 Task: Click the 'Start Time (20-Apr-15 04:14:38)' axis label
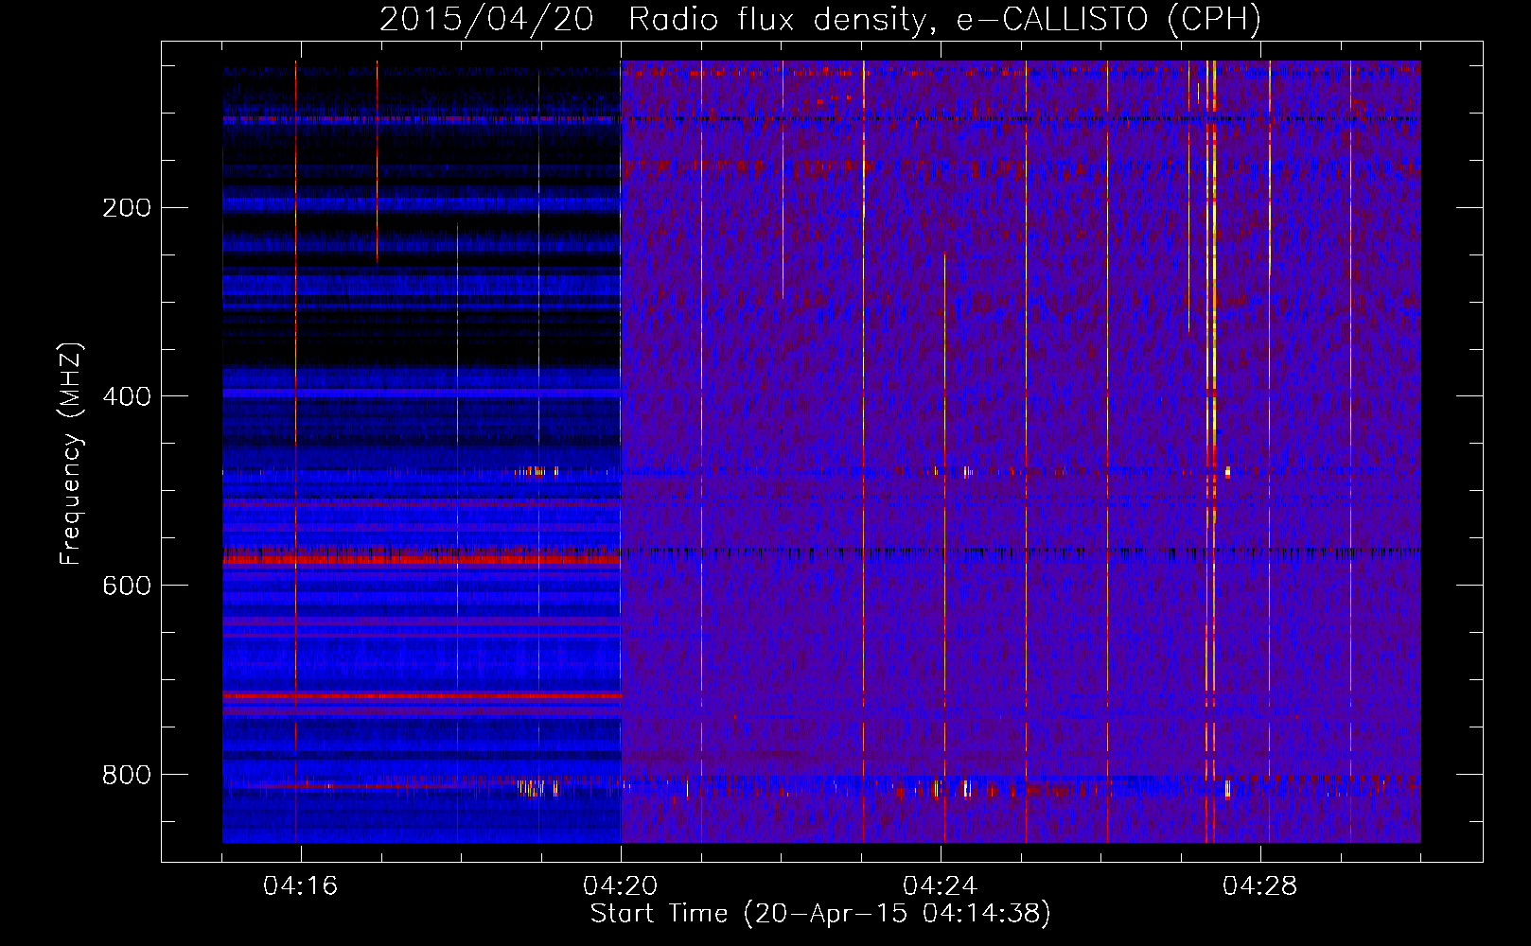820,914
